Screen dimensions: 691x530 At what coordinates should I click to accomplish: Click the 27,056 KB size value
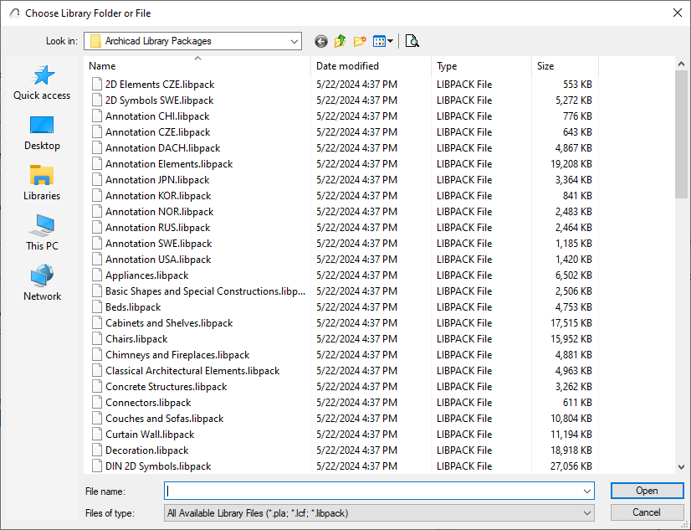pyautogui.click(x=571, y=466)
